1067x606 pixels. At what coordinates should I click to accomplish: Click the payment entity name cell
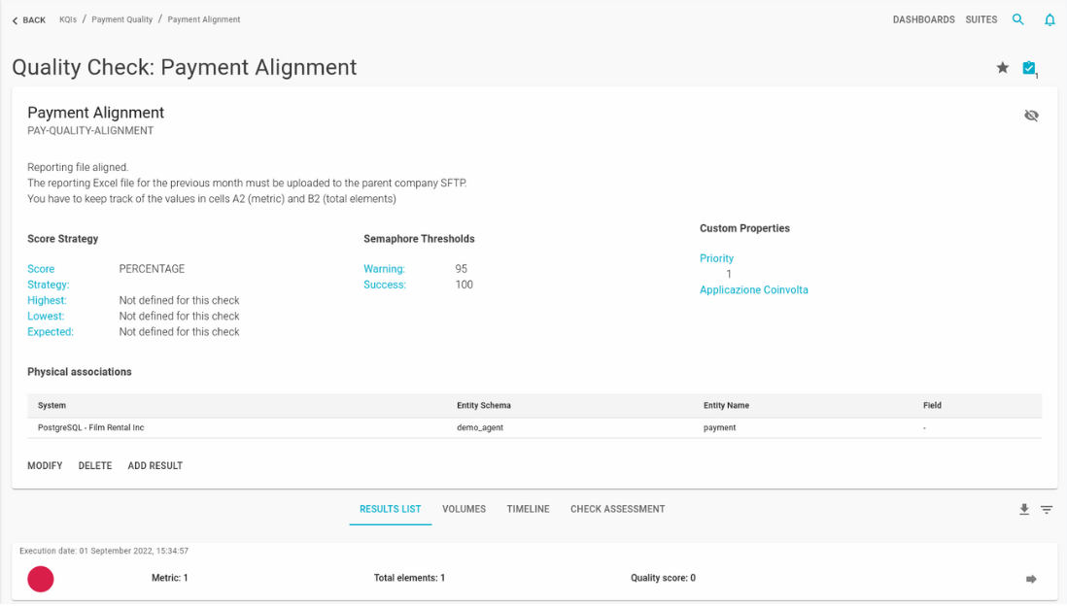point(719,428)
